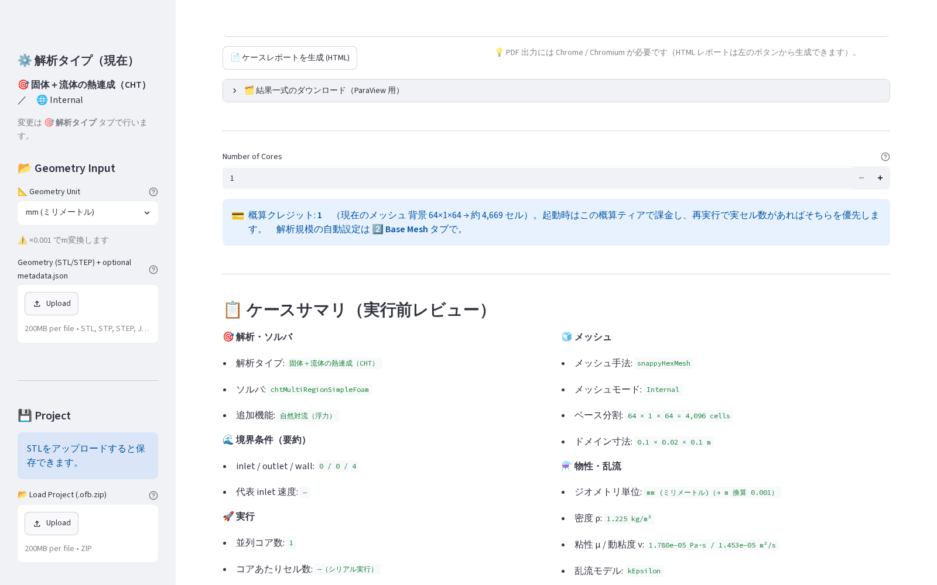937x585 pixels.
Task: Click the 0.1 × 0.02 × 0.1 m domain size
Action: click(674, 442)
